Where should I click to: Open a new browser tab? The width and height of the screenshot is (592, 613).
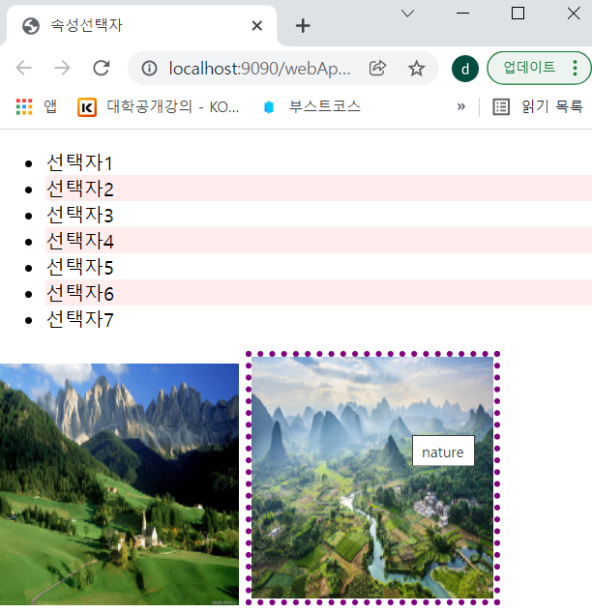[303, 26]
